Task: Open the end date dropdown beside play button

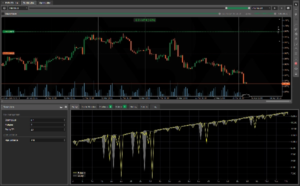Action: [x=261, y=8]
